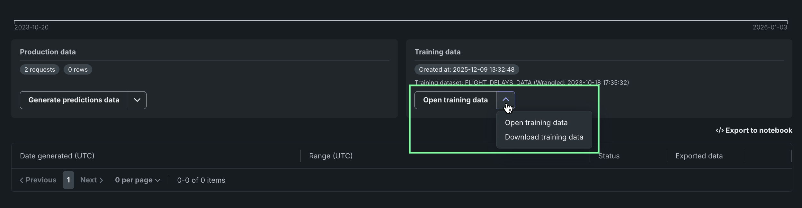Click the right chevron after Next

(101, 180)
